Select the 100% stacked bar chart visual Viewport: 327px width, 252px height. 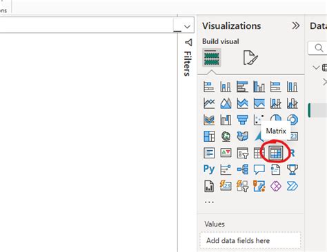click(276, 87)
